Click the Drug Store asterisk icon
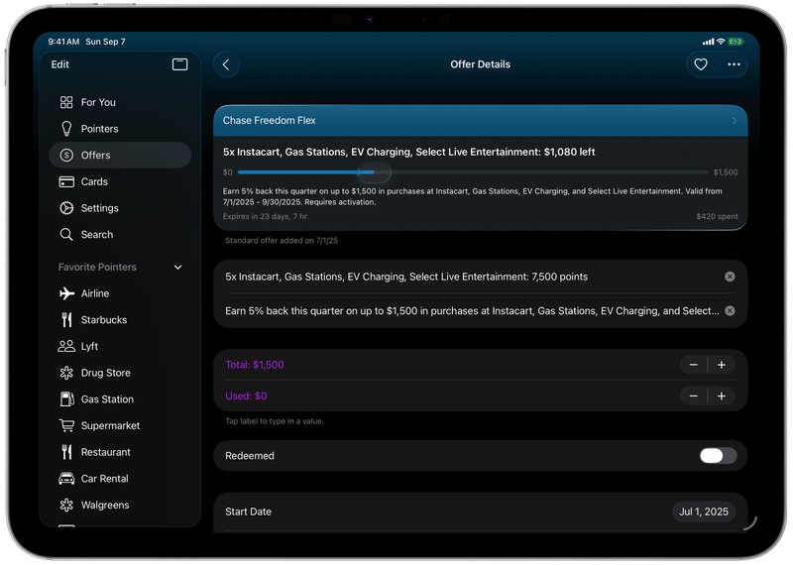793x565 pixels. [66, 373]
